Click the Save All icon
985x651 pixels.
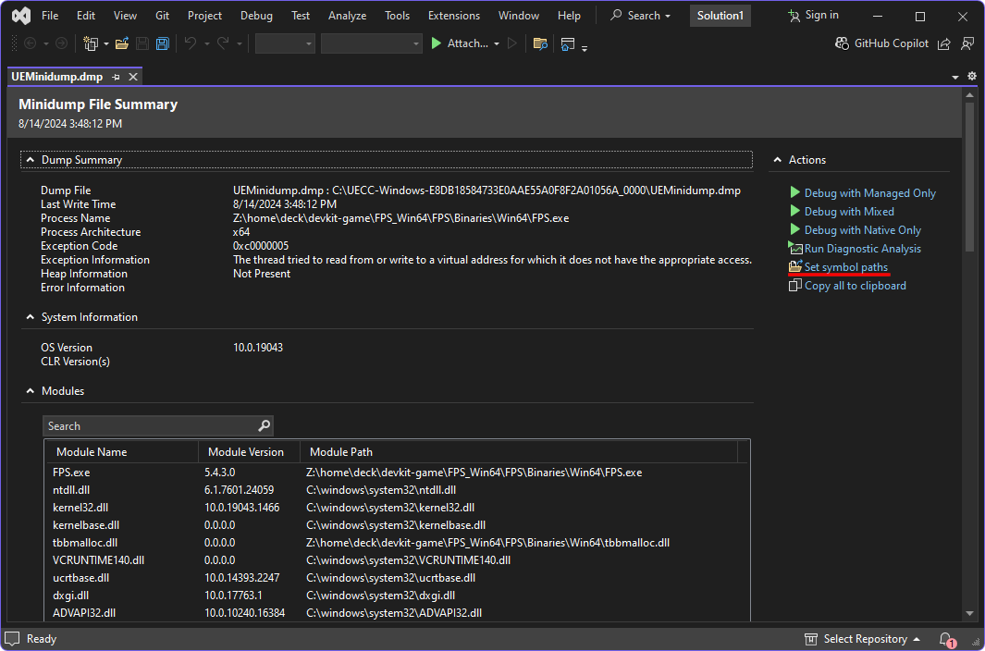pyautogui.click(x=163, y=43)
